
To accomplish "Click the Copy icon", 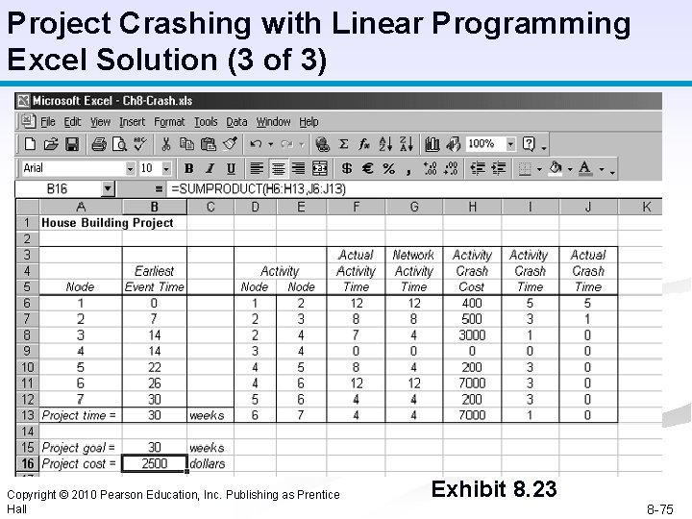I will (x=186, y=144).
